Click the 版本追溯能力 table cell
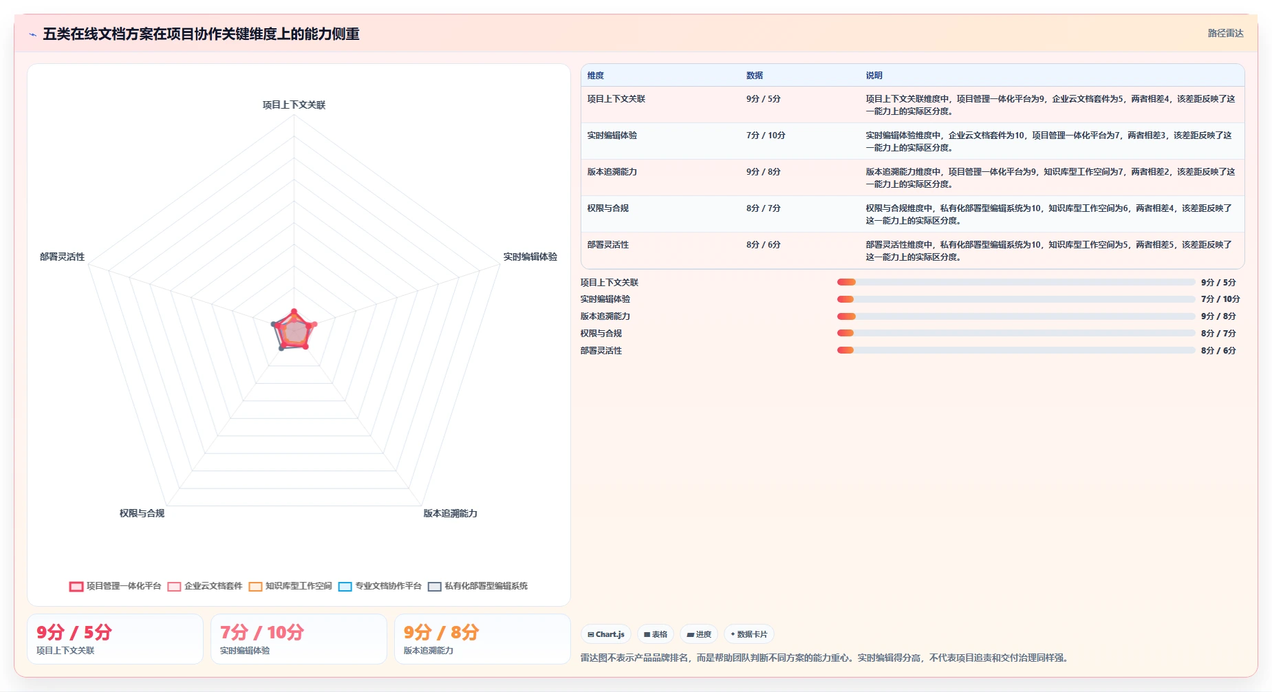Viewport: 1272px width, 692px height. point(612,172)
